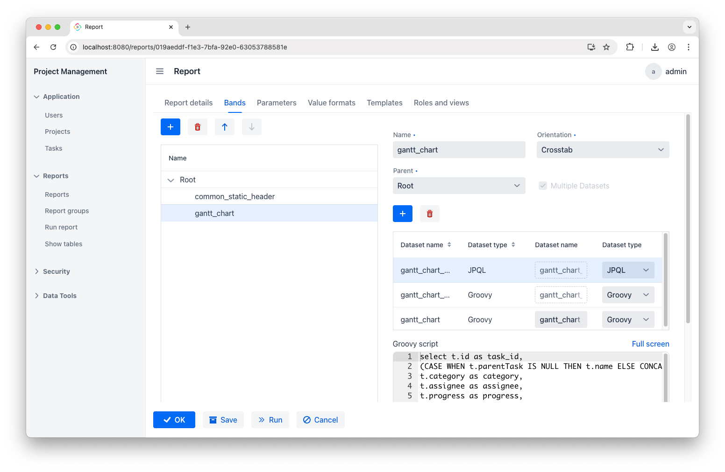Delete the selected band with trash icon
The width and height of the screenshot is (725, 472).
[198, 127]
